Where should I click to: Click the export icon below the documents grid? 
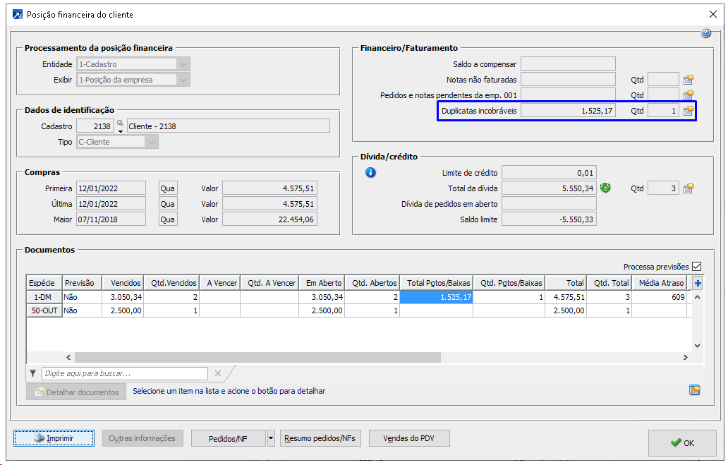coord(695,390)
